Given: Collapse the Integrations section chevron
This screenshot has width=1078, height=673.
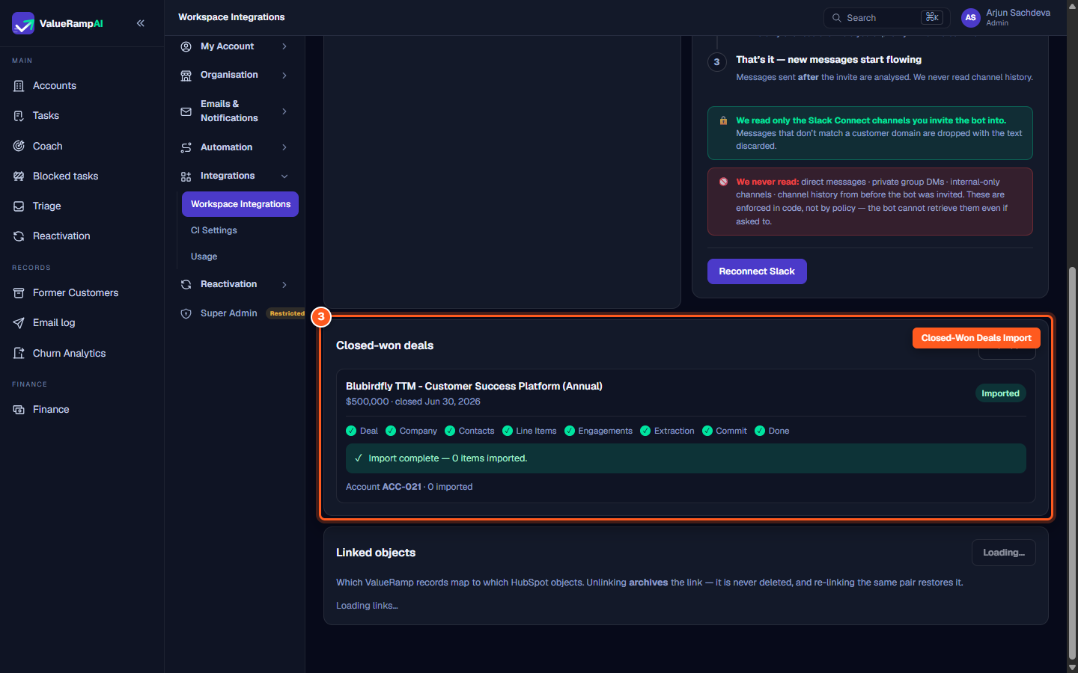Looking at the screenshot, I should click(x=284, y=176).
